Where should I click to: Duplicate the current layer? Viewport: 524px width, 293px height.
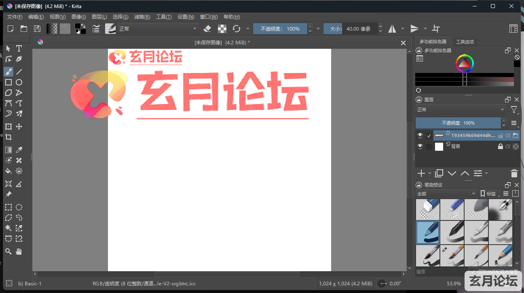(x=439, y=173)
